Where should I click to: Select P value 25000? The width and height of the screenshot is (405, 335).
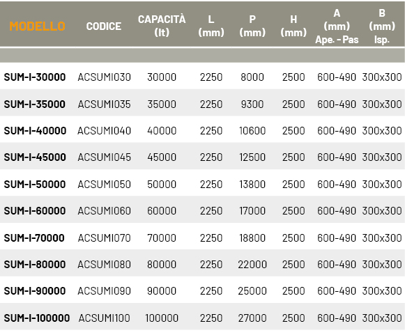click(252, 291)
